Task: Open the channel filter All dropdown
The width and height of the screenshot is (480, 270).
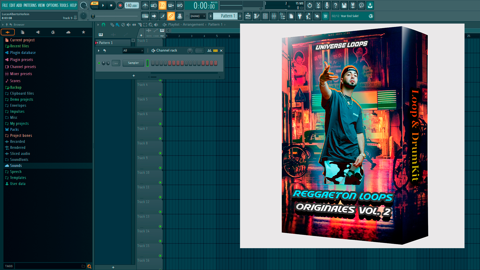Action: tap(133, 51)
